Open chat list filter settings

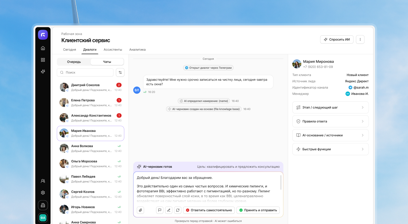[x=120, y=72]
